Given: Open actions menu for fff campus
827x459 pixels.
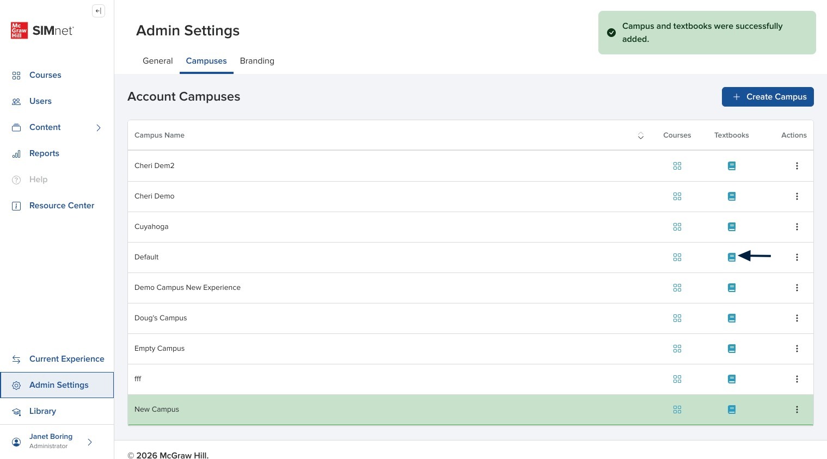Looking at the screenshot, I should tap(797, 379).
